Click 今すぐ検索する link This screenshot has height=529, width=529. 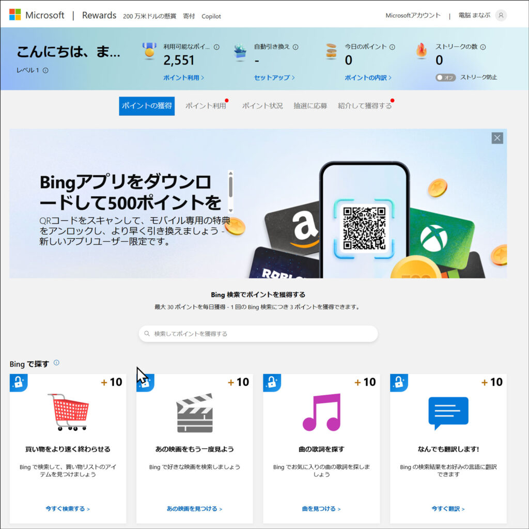tap(68, 509)
